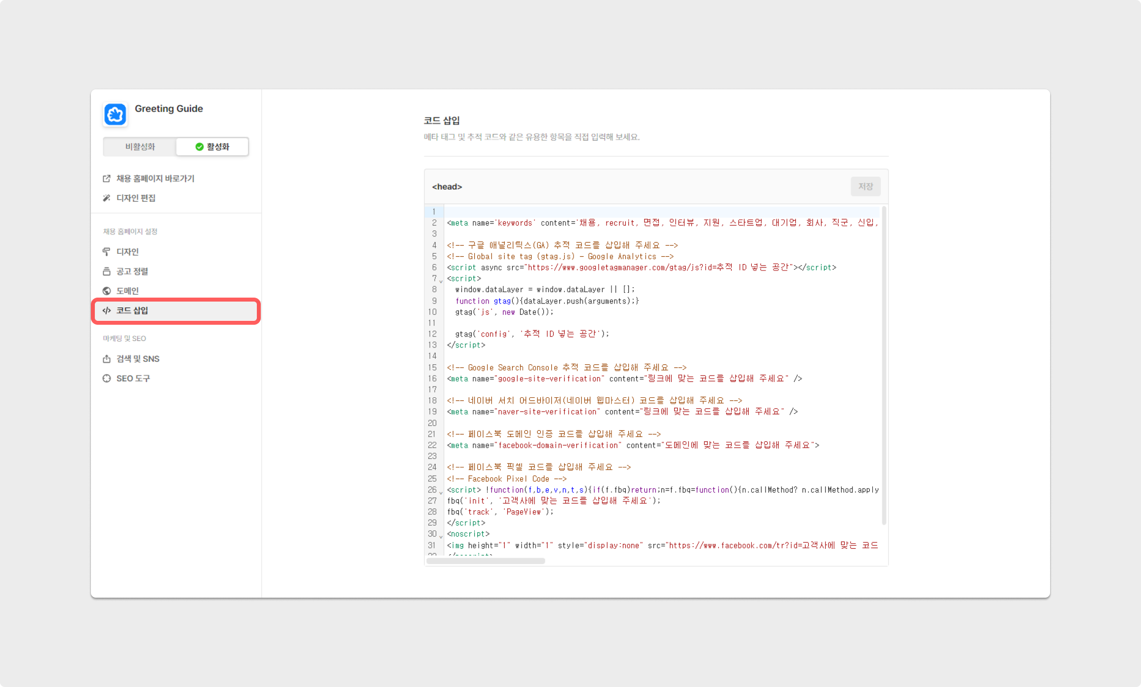Click the green check icon in 활성화
The height and width of the screenshot is (687, 1141).
coord(200,147)
